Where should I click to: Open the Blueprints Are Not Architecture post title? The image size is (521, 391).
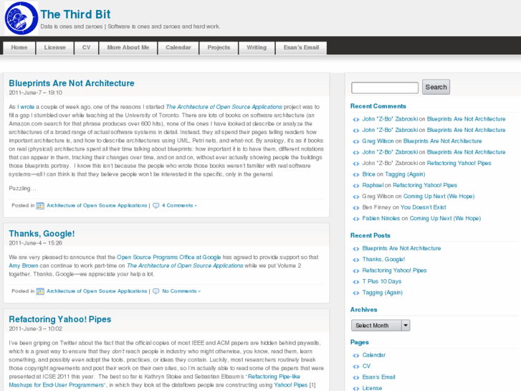click(x=72, y=83)
